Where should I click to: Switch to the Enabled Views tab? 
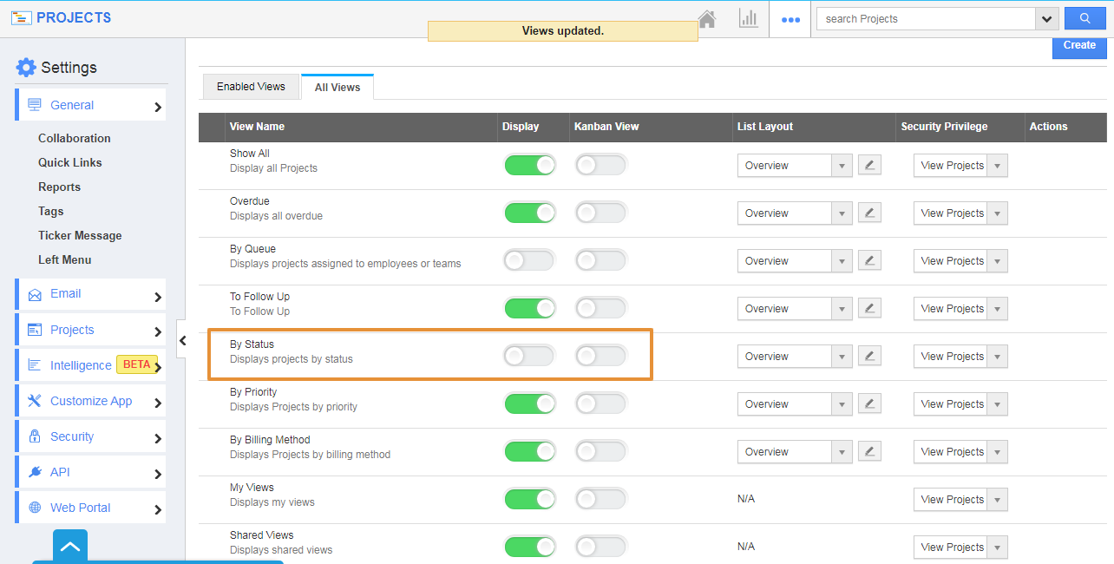[251, 87]
